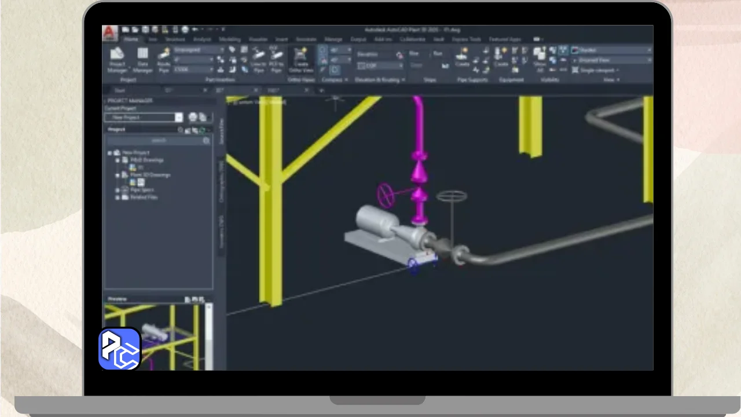Image resolution: width=741 pixels, height=417 pixels.
Task: Collapse the Plant 3D Drawings tree node
Action: 118,175
